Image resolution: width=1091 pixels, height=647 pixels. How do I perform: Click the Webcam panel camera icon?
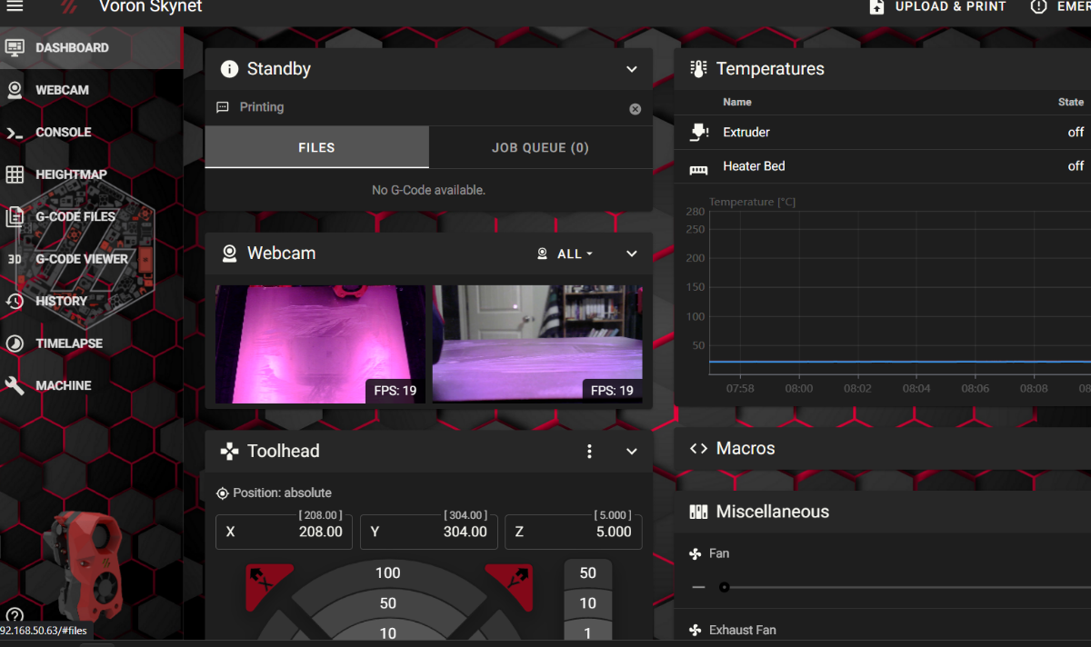pyautogui.click(x=230, y=254)
